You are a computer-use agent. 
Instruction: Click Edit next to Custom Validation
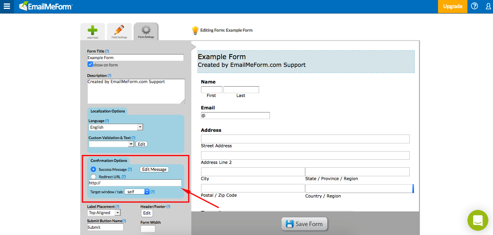(x=142, y=144)
